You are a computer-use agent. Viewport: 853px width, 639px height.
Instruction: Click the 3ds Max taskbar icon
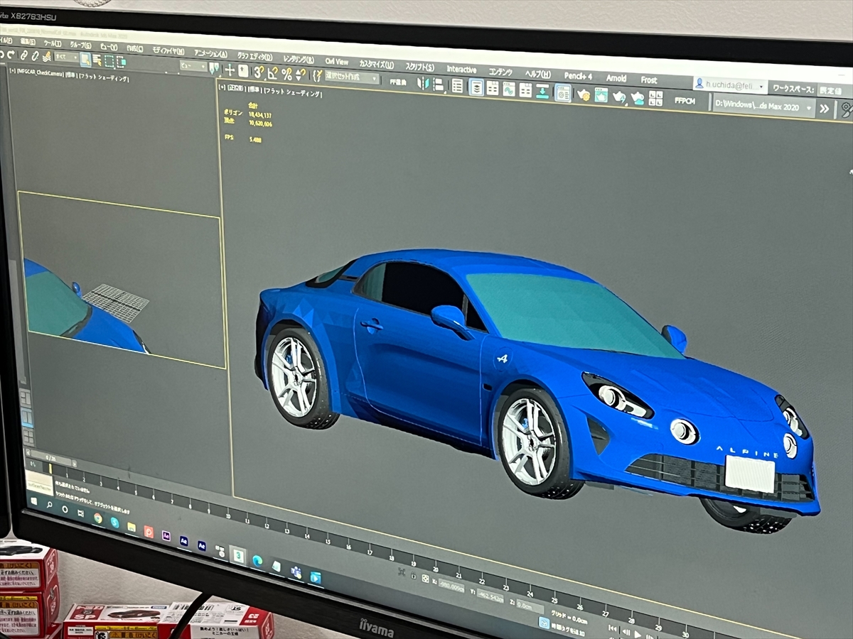239,555
